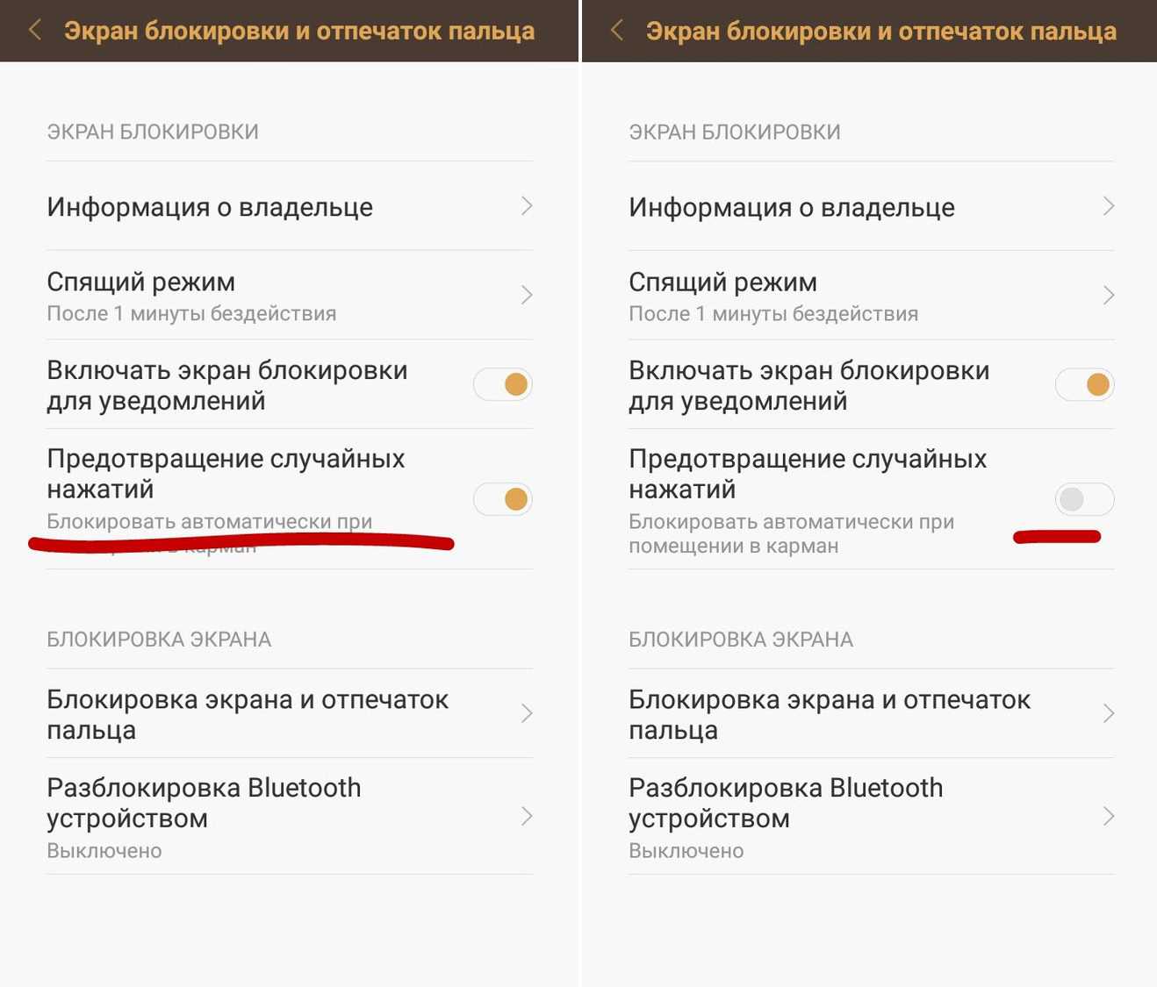Tap 'помещении в карман' description on the right screen
Image resolution: width=1157 pixels, height=987 pixels.
point(734,546)
